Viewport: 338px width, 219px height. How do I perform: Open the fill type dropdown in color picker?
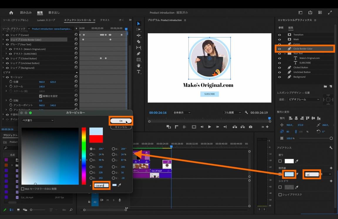click(x=38, y=120)
